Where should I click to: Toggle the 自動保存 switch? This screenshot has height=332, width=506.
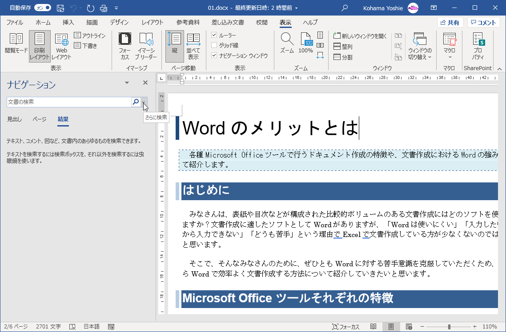[x=42, y=8]
